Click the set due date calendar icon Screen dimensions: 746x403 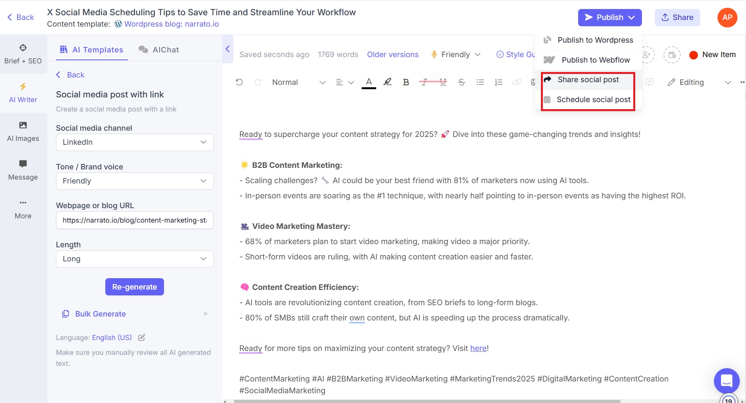click(x=672, y=54)
